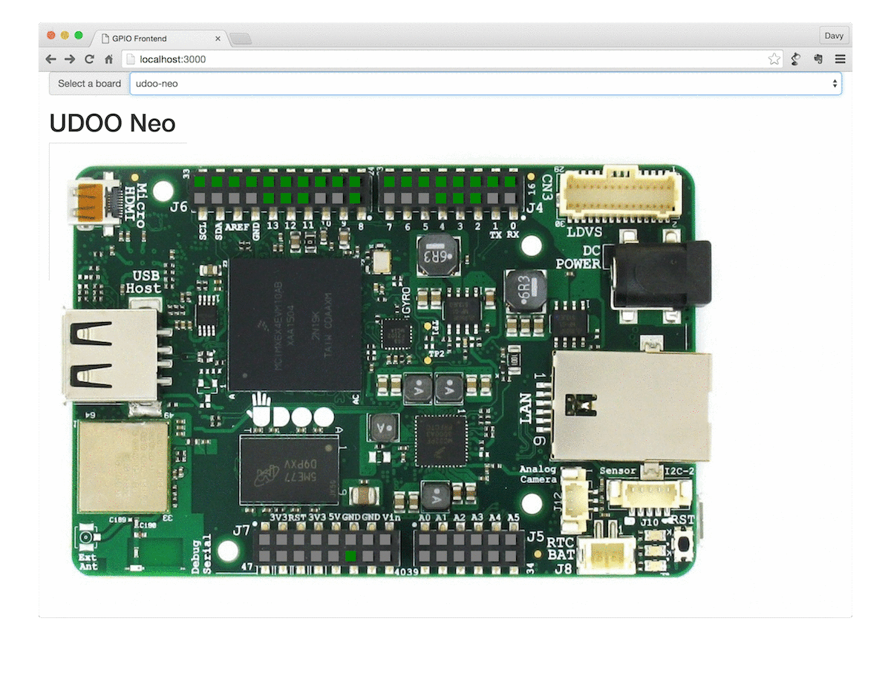Open the Chrome hamburger menu
The width and height of the screenshot is (891, 673).
(x=841, y=59)
